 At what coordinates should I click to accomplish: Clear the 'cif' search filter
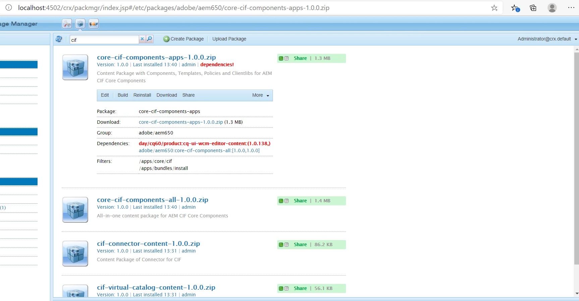(142, 39)
